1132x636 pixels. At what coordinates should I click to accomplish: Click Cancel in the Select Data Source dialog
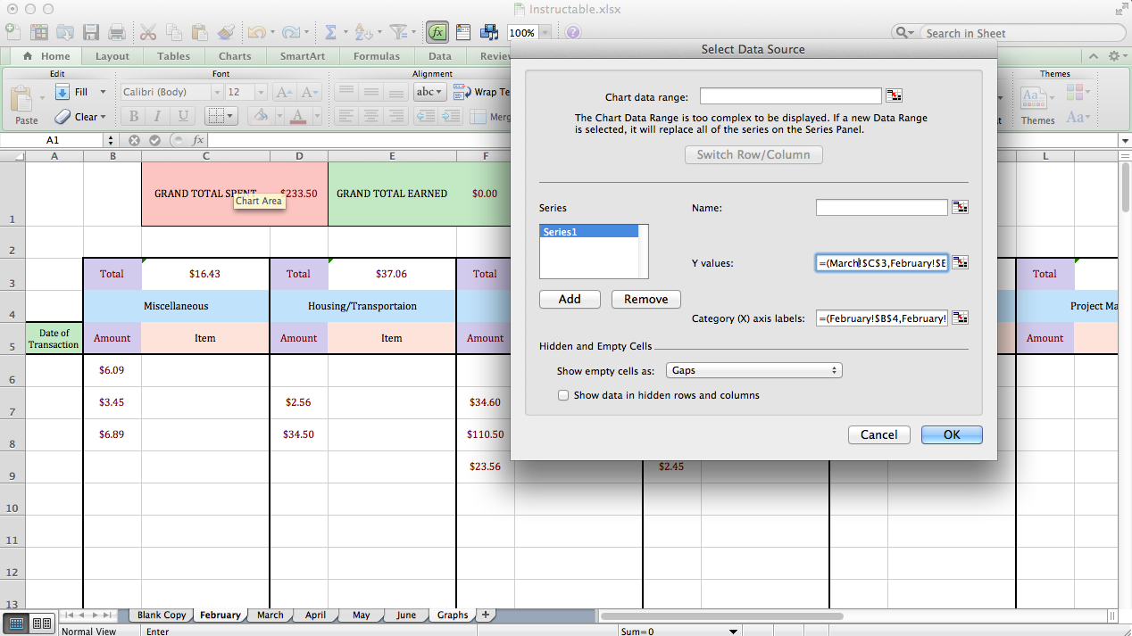[878, 434]
